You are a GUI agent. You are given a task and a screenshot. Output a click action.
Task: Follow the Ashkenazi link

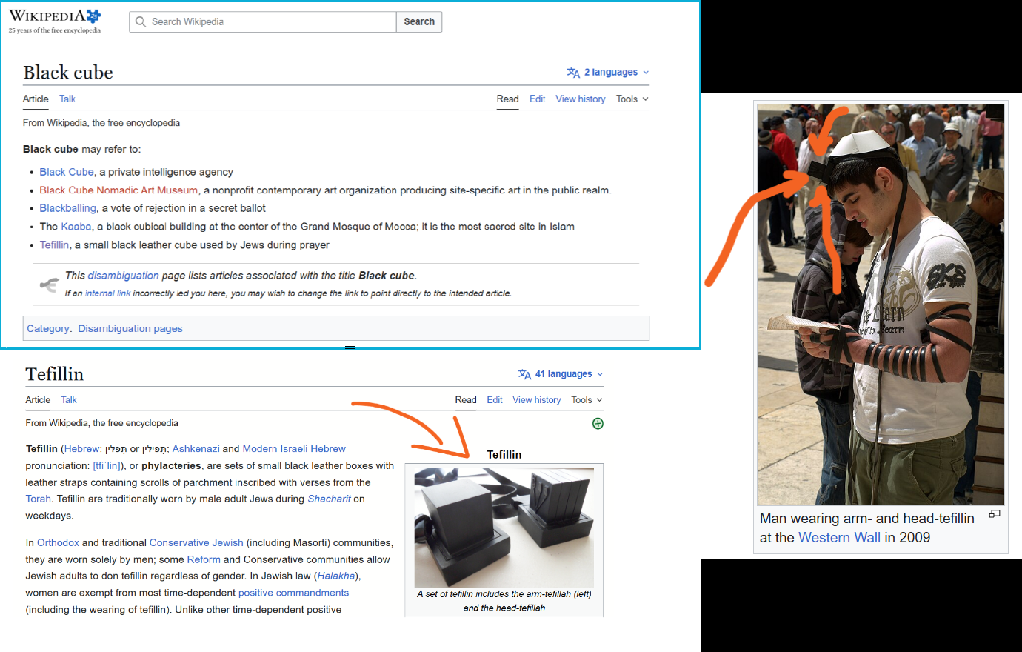click(196, 449)
